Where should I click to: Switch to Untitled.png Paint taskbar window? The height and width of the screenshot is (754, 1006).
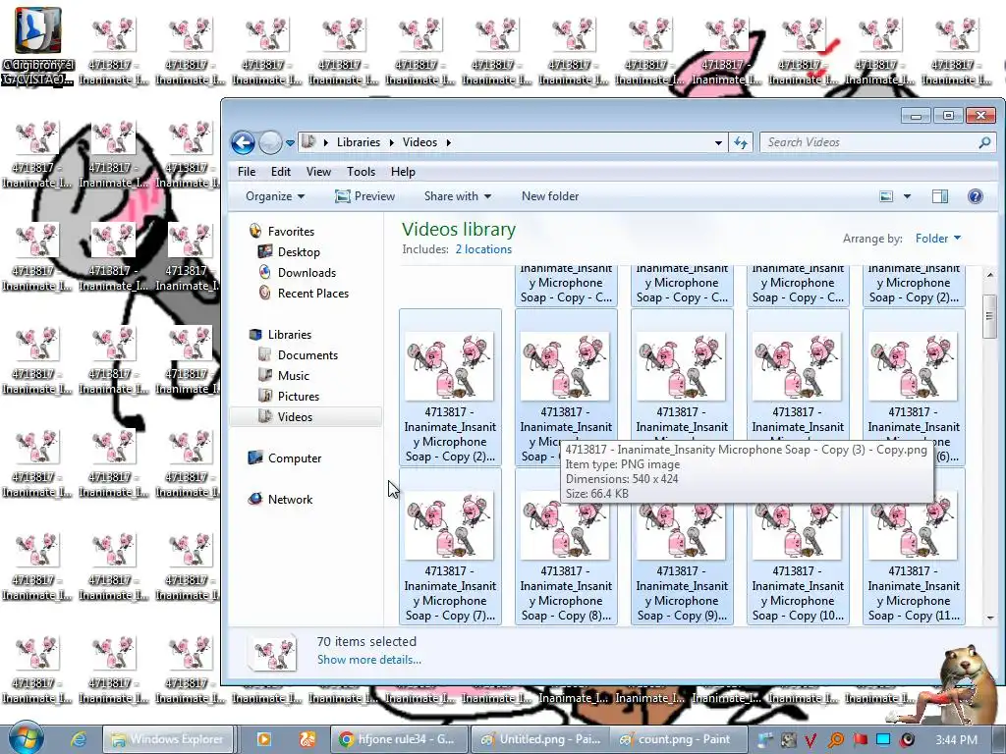pyautogui.click(x=541, y=739)
